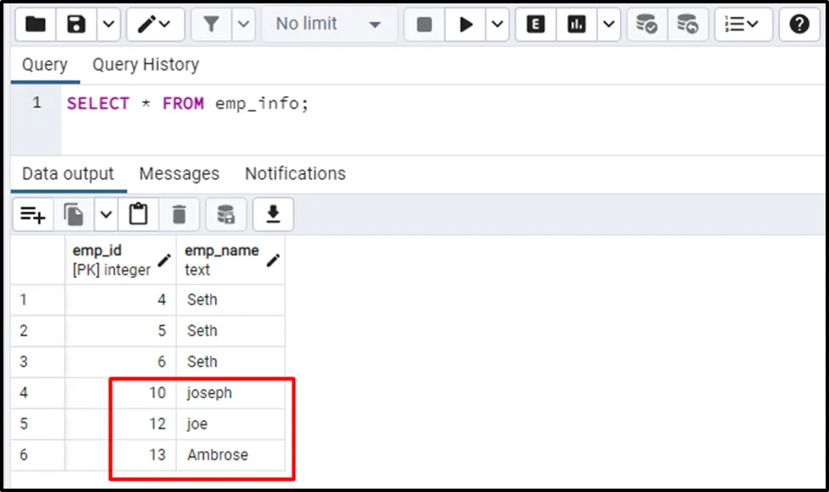Switch to the Query History tab
Image resolution: width=829 pixels, height=492 pixels.
[x=145, y=64]
